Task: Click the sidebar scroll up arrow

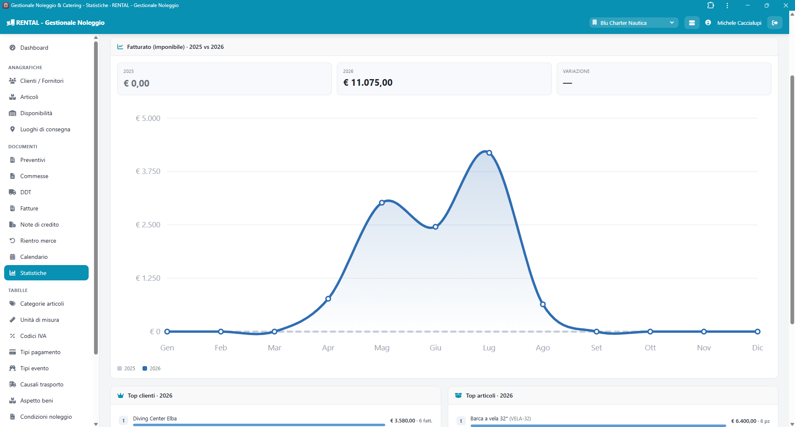Action: [x=96, y=37]
